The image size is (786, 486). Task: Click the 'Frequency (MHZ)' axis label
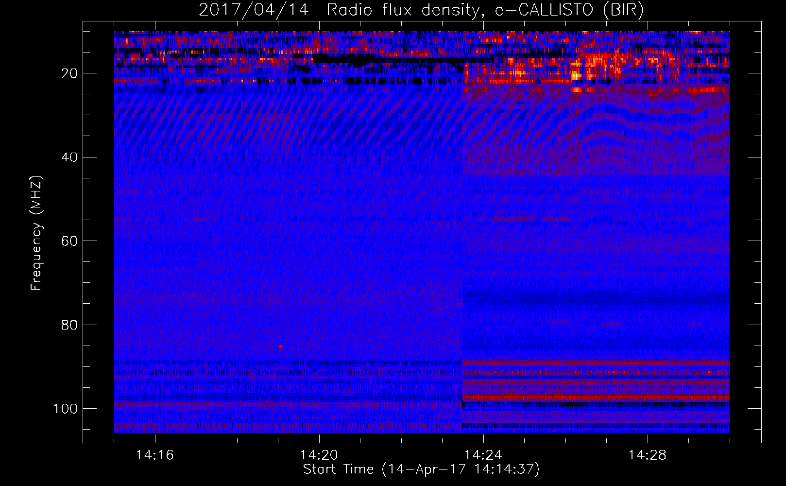pos(36,233)
